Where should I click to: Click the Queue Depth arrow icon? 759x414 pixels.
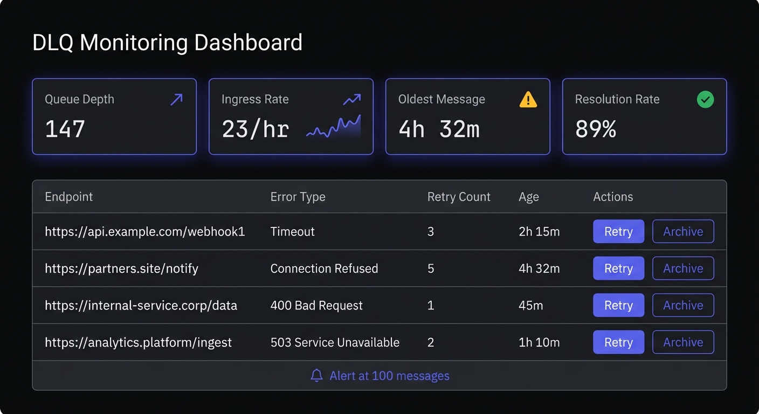tap(176, 99)
